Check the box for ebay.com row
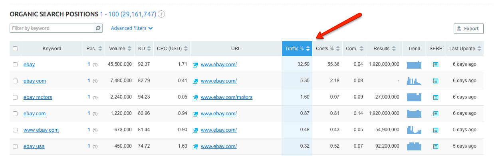 click(x=15, y=114)
